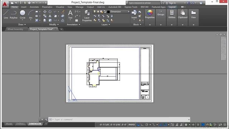Toggle the blue hardware acceleration status icon

point(203,125)
